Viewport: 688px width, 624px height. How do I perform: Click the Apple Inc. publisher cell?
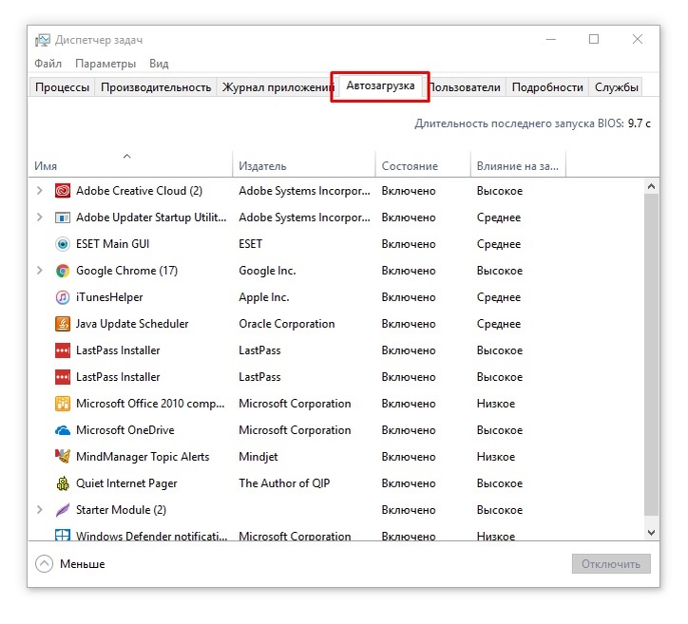(264, 297)
